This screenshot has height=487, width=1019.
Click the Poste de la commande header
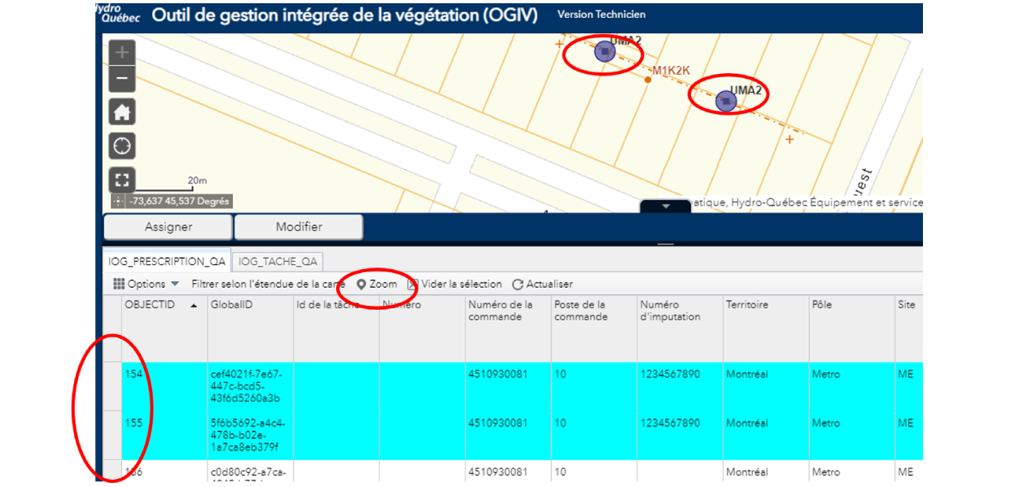coord(594,328)
